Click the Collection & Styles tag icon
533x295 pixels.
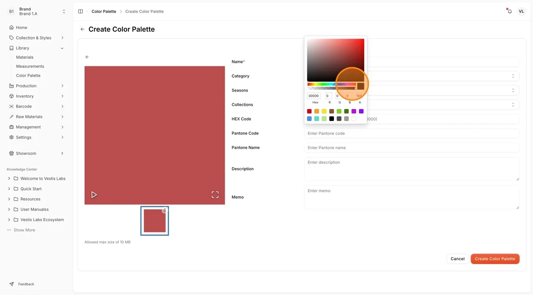(x=11, y=38)
